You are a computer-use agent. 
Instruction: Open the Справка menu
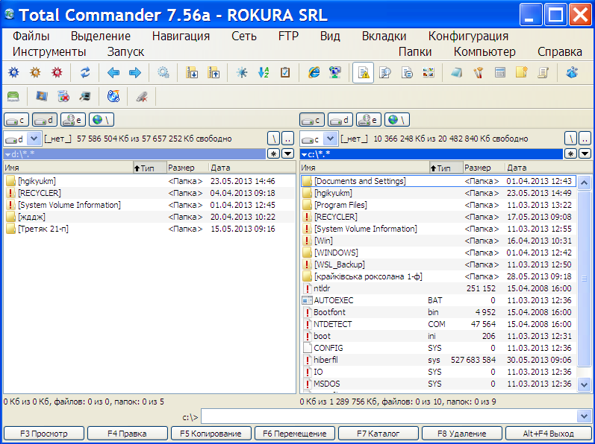click(560, 51)
